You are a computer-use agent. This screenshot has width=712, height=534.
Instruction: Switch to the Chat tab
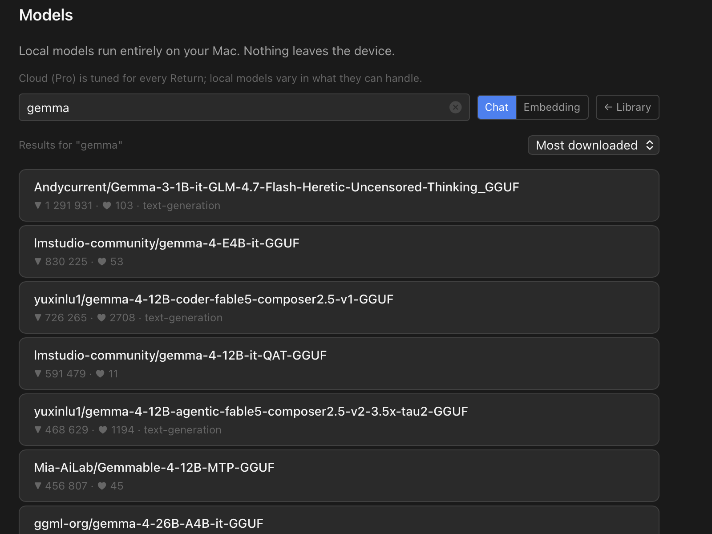point(497,107)
